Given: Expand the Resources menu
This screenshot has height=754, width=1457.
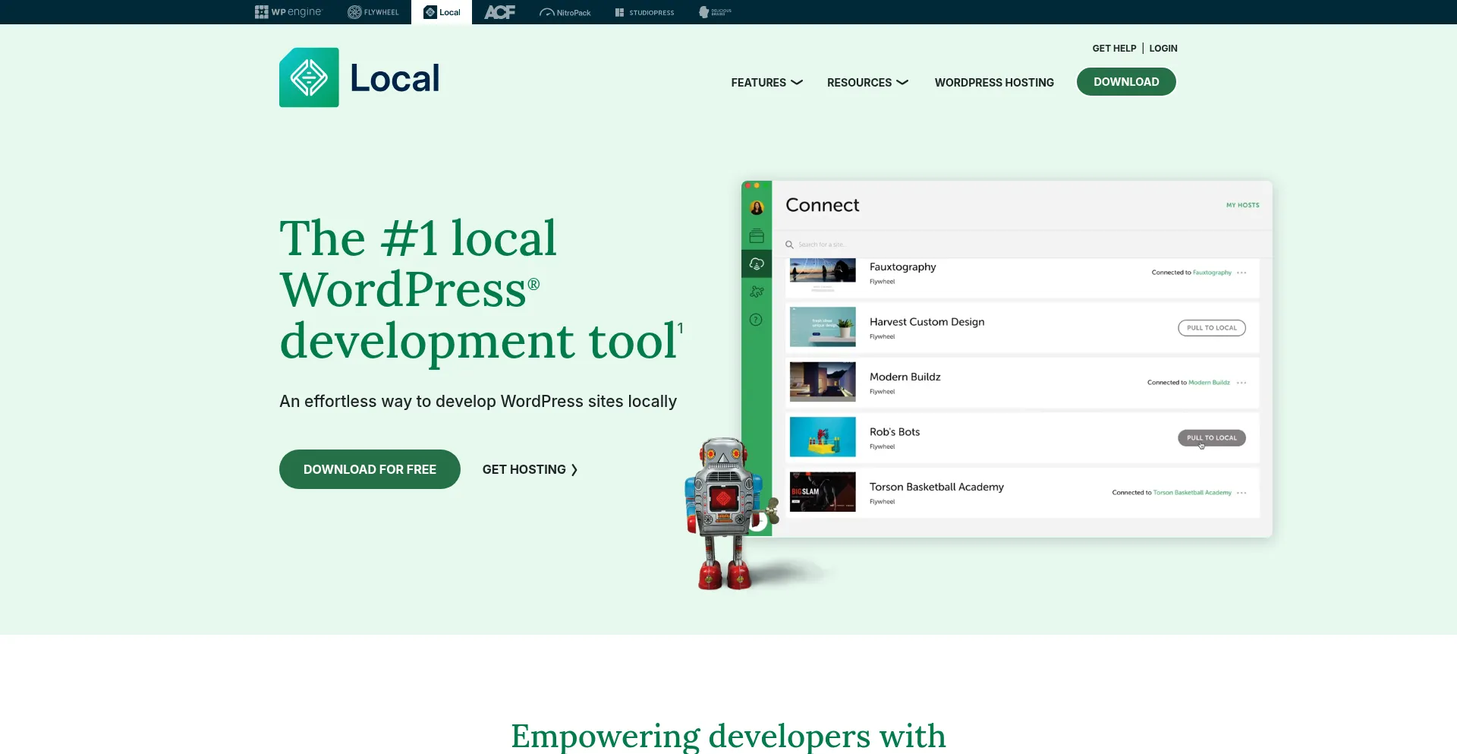Looking at the screenshot, I should (x=867, y=82).
